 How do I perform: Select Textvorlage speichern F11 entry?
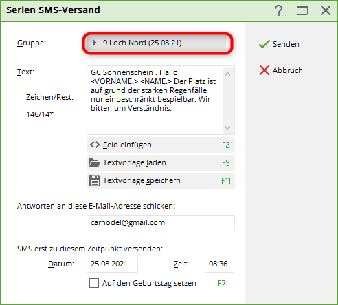click(x=161, y=181)
